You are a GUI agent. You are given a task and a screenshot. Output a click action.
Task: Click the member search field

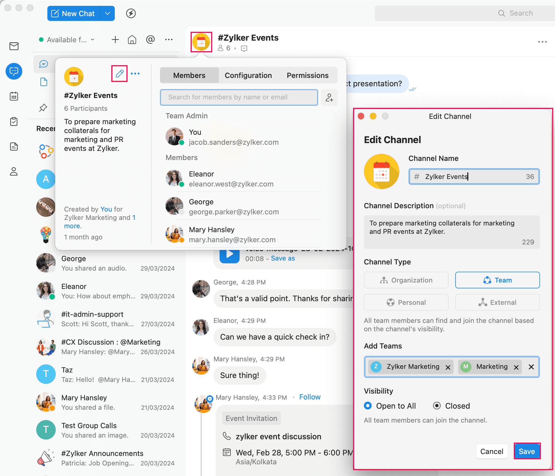tap(239, 97)
